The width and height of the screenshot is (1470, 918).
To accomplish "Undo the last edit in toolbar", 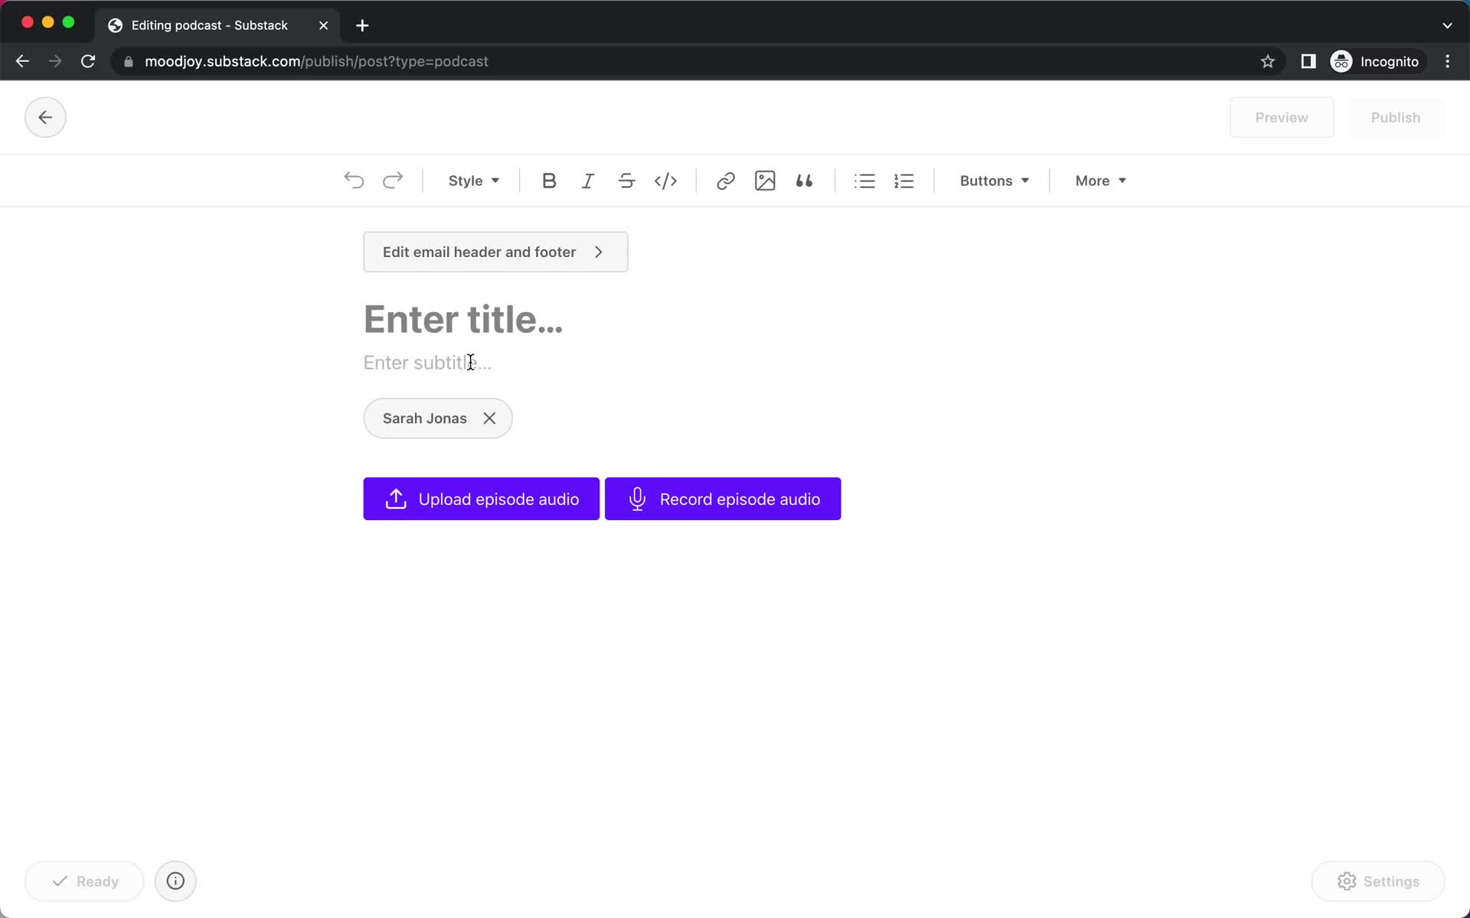I will (354, 181).
